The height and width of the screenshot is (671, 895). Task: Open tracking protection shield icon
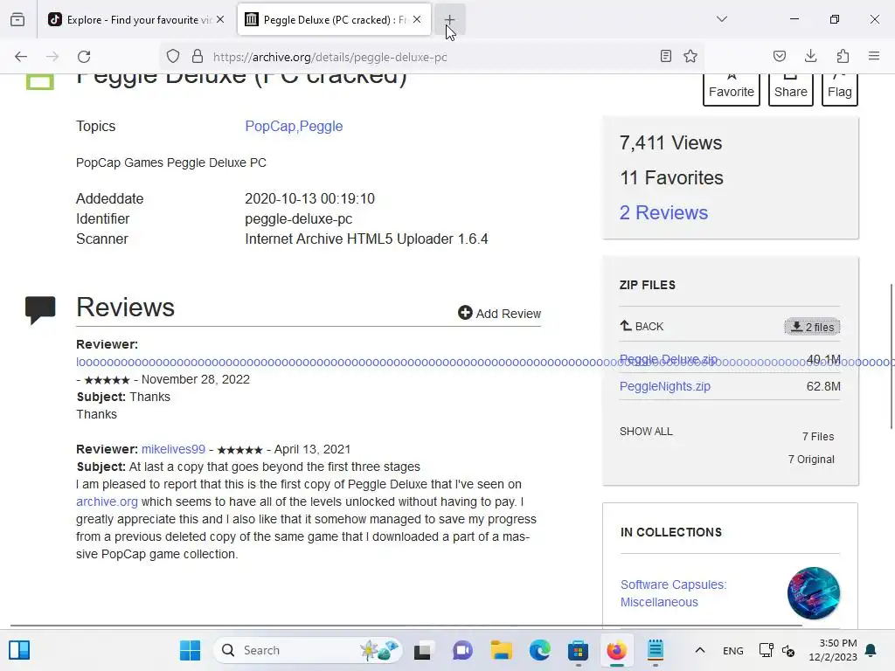tap(173, 56)
